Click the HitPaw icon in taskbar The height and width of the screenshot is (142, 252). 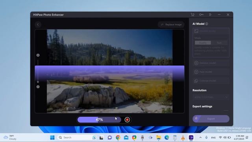191,138
